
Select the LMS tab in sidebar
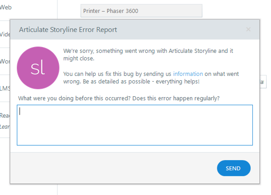pyautogui.click(x=5, y=88)
